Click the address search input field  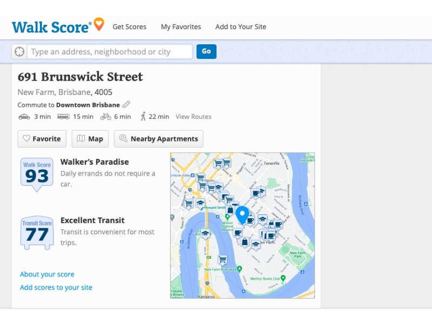click(110, 52)
